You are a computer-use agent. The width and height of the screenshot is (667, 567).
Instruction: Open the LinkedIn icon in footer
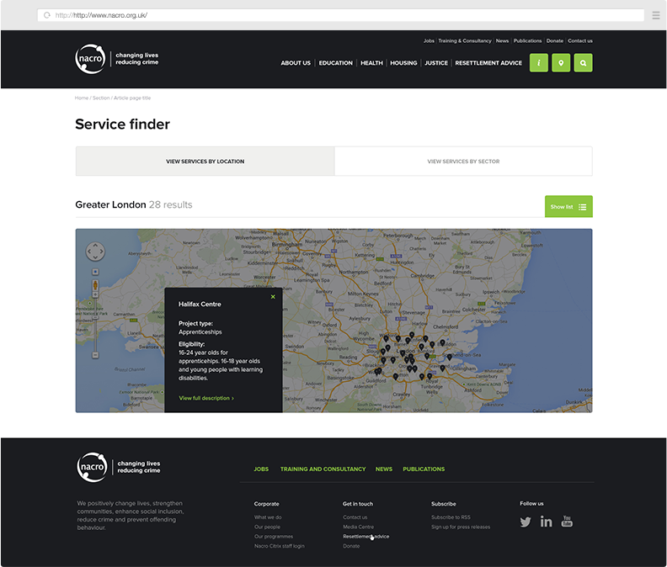coord(547,522)
